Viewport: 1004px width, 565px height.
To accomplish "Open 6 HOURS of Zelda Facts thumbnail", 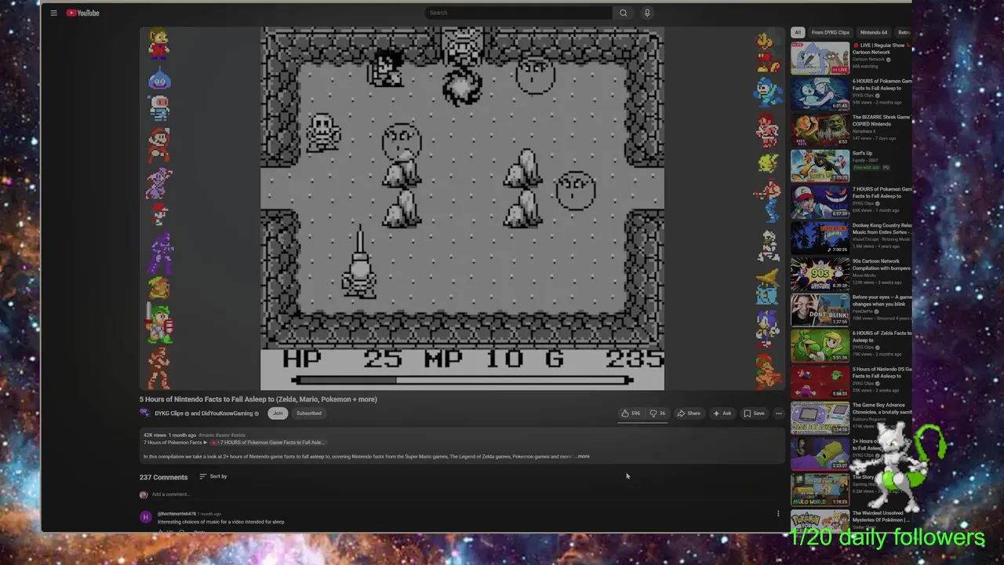I will pos(820,347).
